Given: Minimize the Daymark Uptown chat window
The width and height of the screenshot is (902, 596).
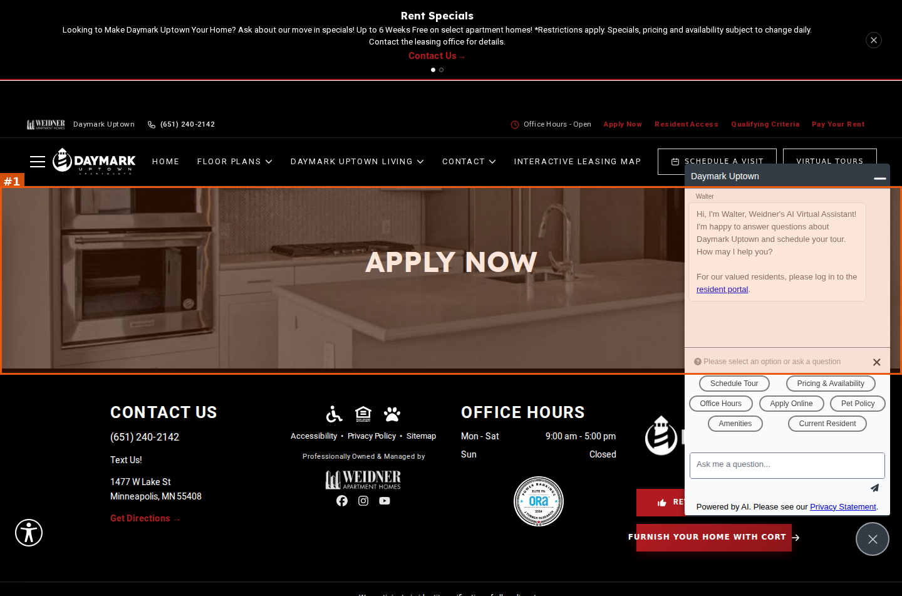Looking at the screenshot, I should coord(880,178).
